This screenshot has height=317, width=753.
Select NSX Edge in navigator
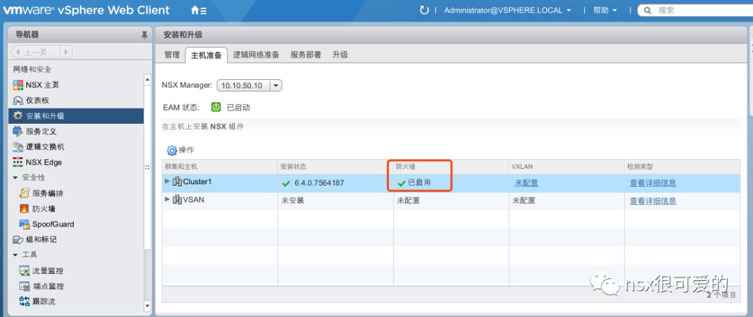point(44,163)
